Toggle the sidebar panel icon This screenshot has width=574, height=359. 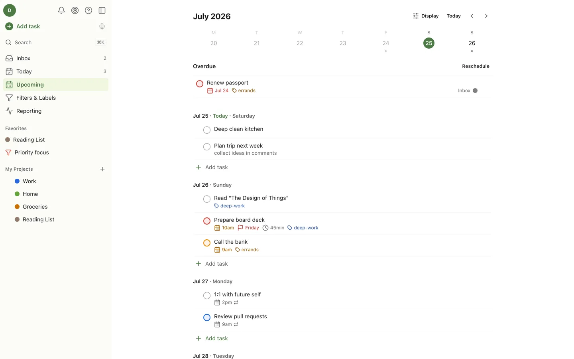click(x=102, y=10)
